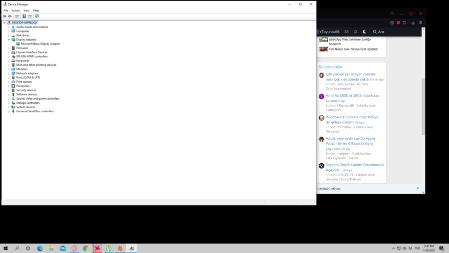449x253 pixels.
Task: Open the File menu
Action: click(x=5, y=10)
